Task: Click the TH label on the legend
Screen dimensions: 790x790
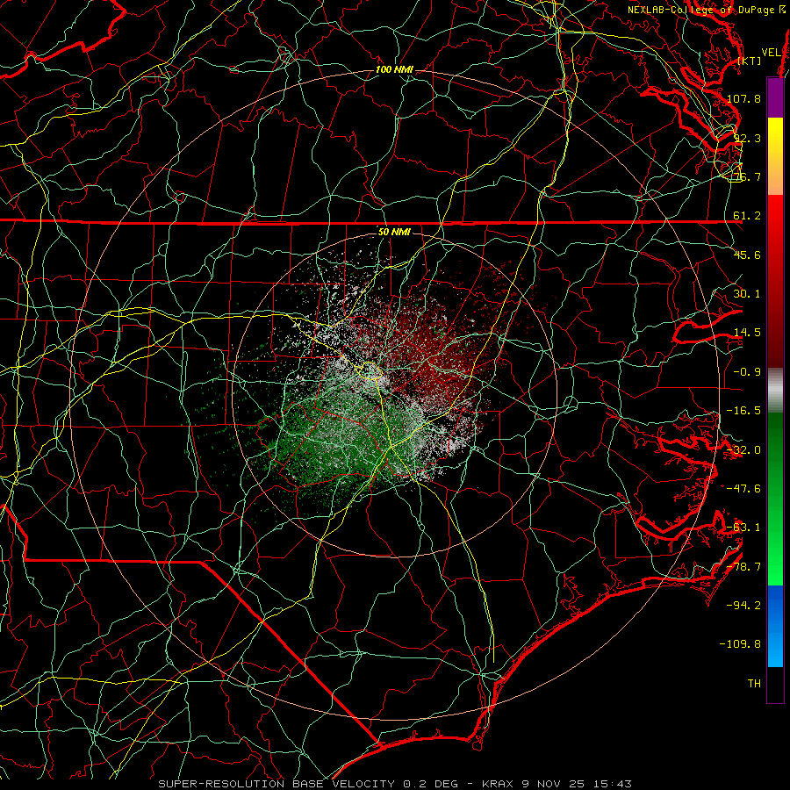Action: (754, 684)
